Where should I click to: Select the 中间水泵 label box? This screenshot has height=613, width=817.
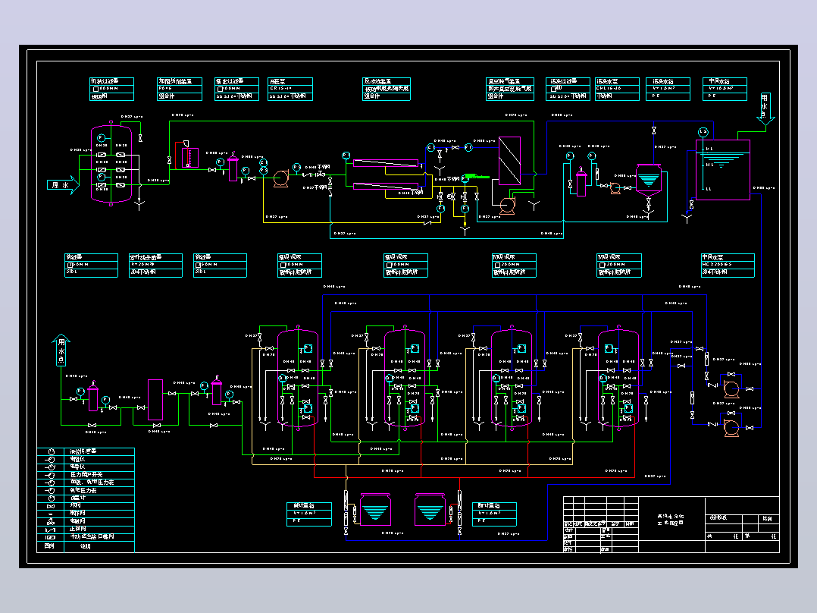[728, 265]
